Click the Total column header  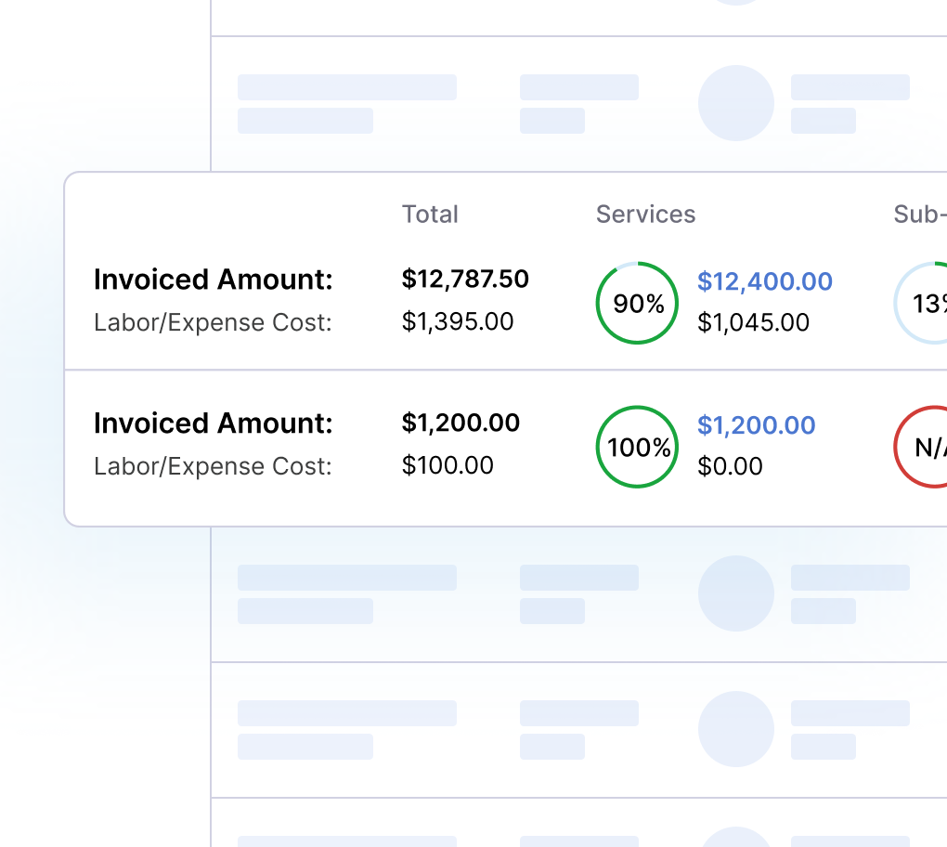(x=430, y=215)
